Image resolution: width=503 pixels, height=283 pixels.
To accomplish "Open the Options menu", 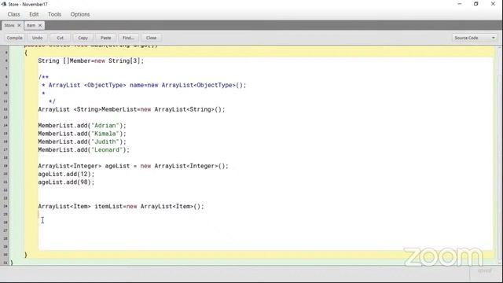I will coord(80,14).
